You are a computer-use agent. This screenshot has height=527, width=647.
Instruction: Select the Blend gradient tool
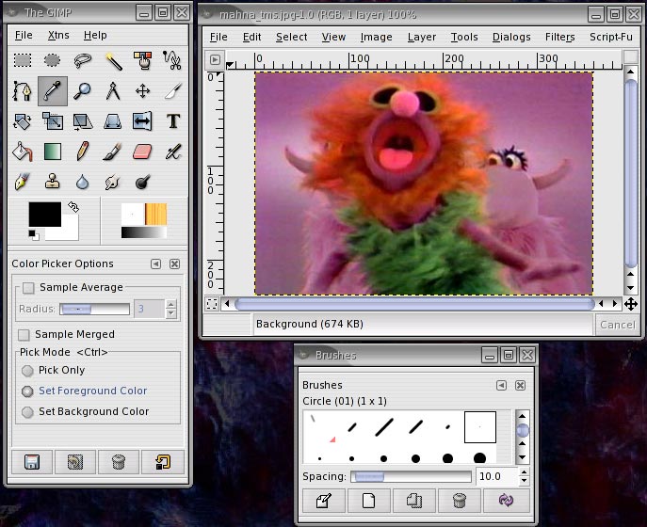[x=53, y=152]
